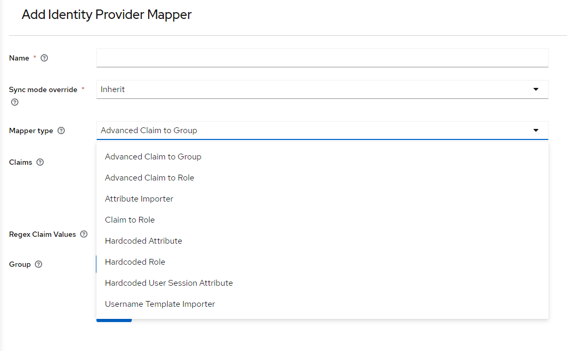Viewport: 567px width, 351px height.
Task: Pick Hardcoded User Session Attribute option
Action: tap(169, 283)
